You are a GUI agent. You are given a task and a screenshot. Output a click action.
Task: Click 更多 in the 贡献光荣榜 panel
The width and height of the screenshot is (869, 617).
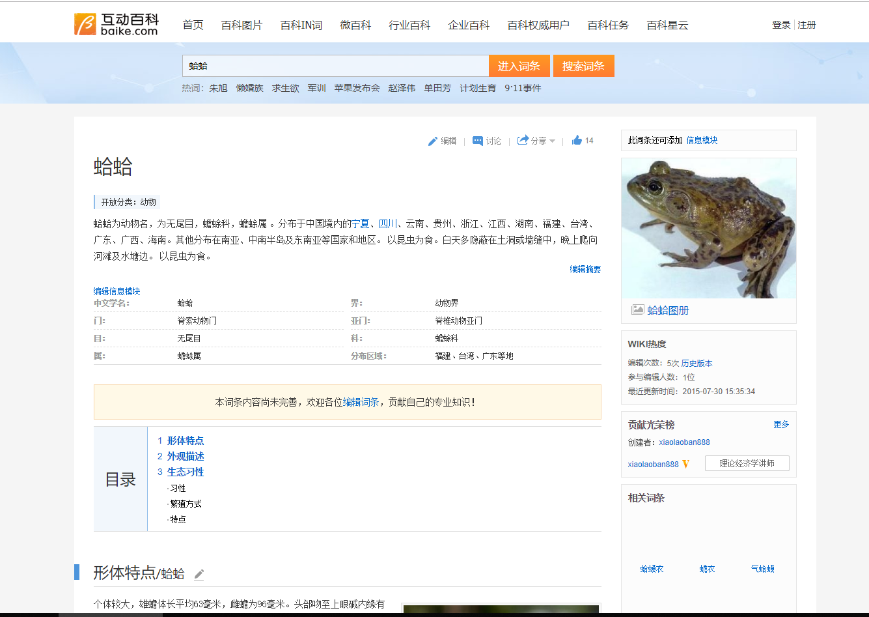781,424
